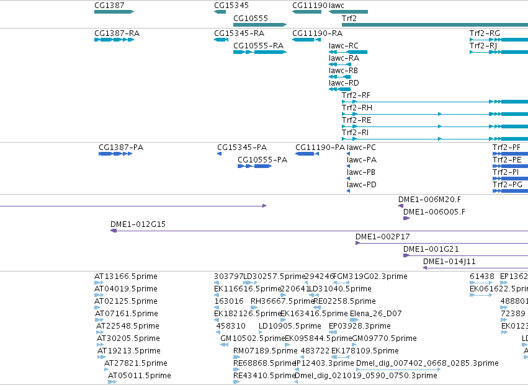The height and width of the screenshot is (385, 528).
Task: Select the CG15345 gene label
Action: [231, 6]
